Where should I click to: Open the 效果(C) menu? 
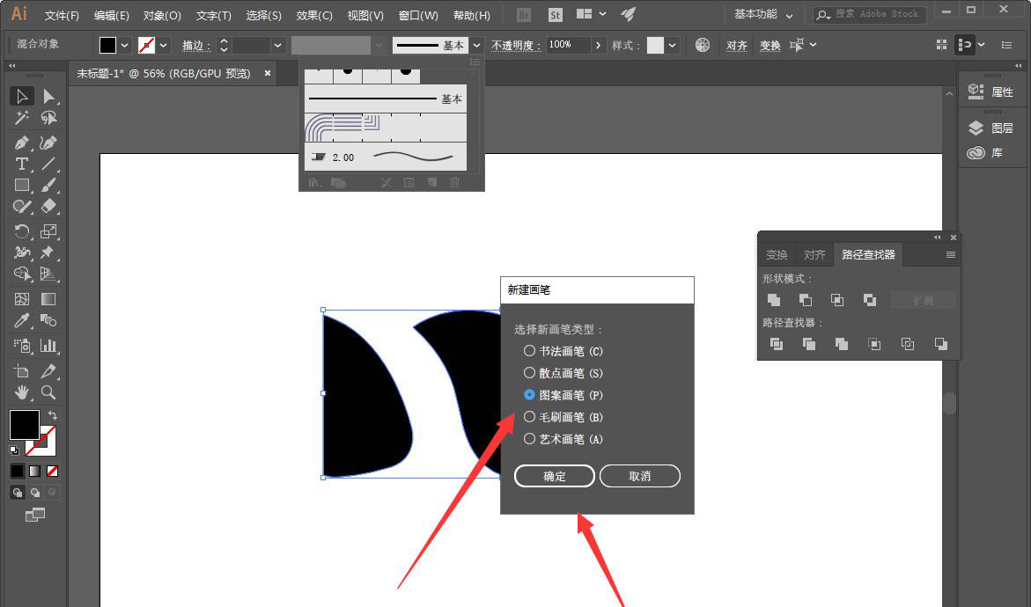[x=314, y=15]
